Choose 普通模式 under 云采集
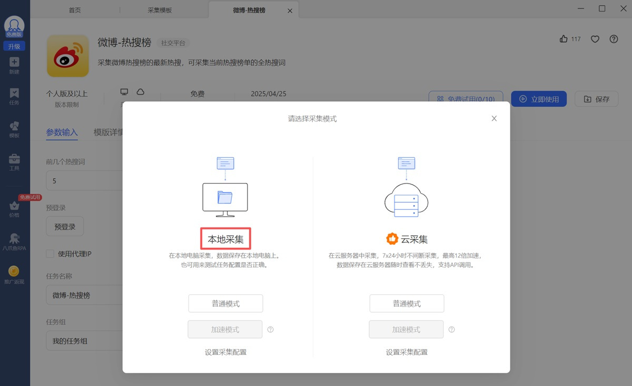 [x=407, y=304]
